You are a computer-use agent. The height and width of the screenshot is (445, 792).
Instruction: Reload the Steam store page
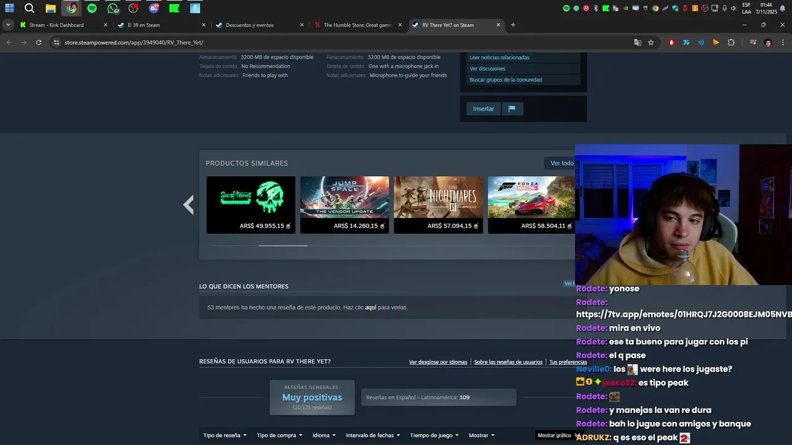[38, 43]
